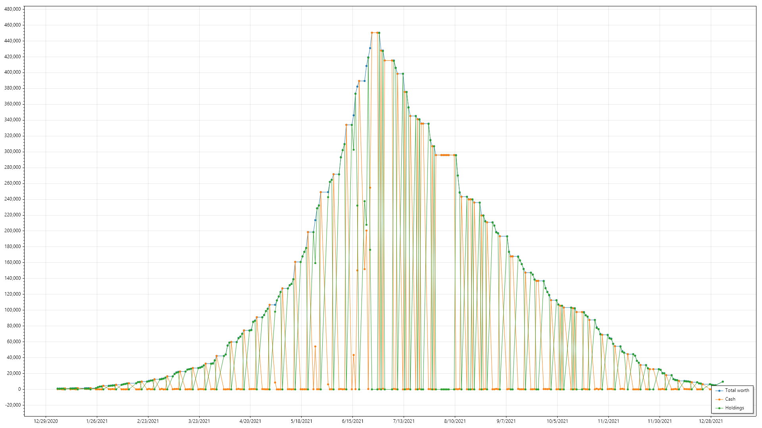Click the 100,000 y-axis label
This screenshot has width=762, height=428.
(x=12, y=310)
